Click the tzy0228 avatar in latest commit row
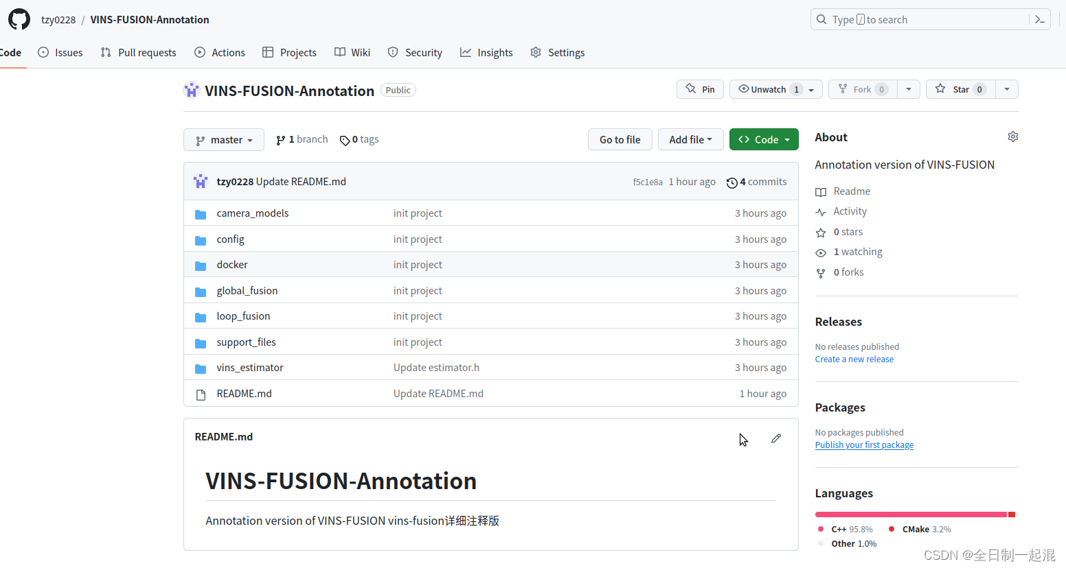The image size is (1066, 568). (201, 182)
